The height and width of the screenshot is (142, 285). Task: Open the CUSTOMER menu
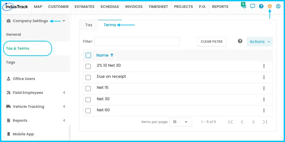(58, 7)
